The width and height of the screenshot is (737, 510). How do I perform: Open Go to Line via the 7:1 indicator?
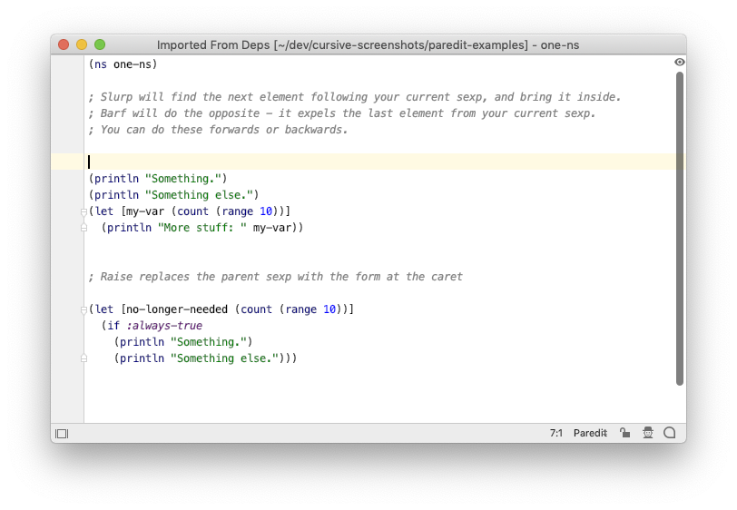click(556, 433)
